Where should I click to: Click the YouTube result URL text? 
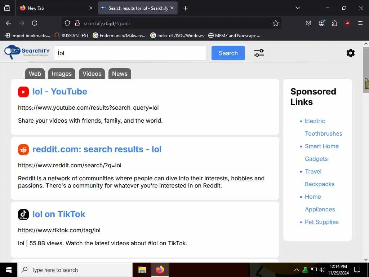pos(88,107)
